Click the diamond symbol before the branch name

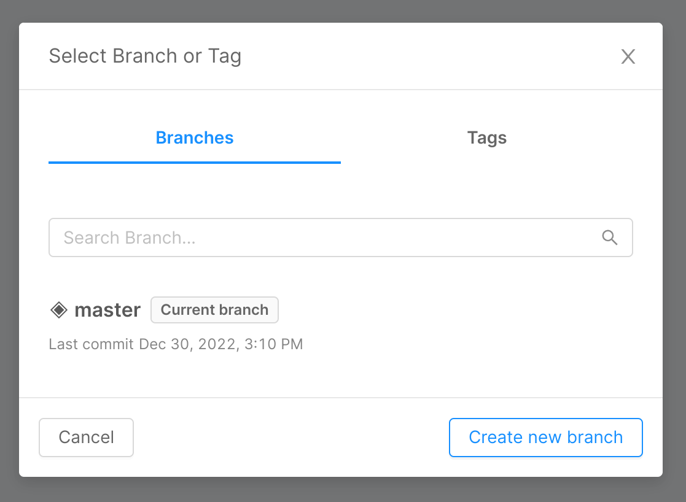coord(59,310)
